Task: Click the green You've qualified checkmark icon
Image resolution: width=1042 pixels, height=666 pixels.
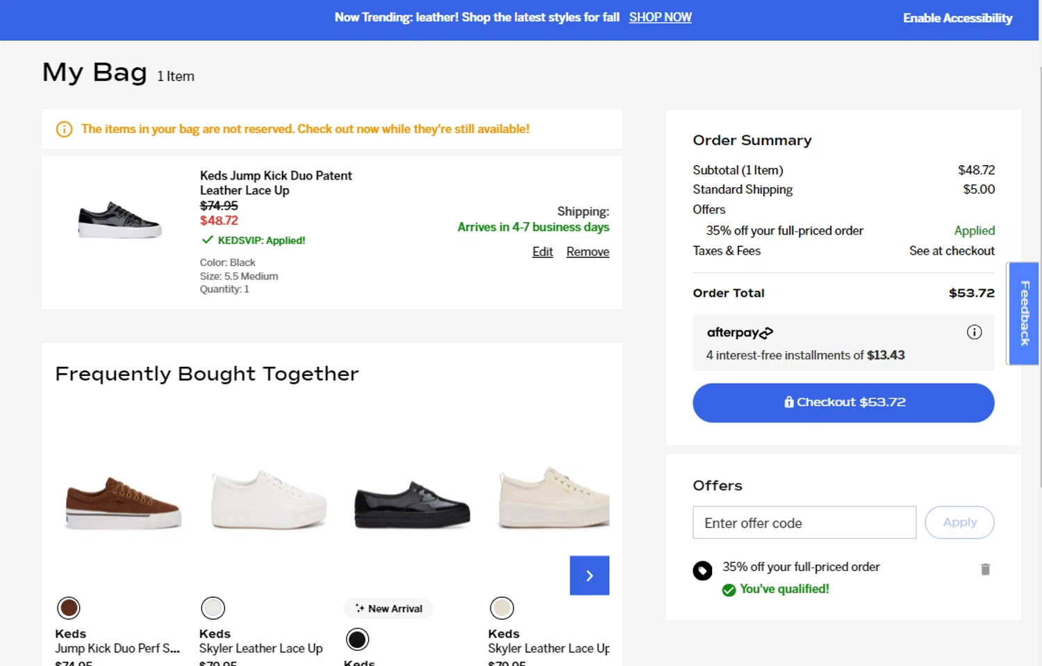Action: point(729,590)
